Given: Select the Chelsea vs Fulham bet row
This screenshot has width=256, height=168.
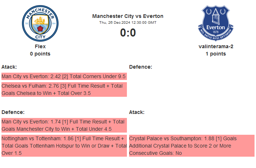Looking at the screenshot, I should 64,89.
